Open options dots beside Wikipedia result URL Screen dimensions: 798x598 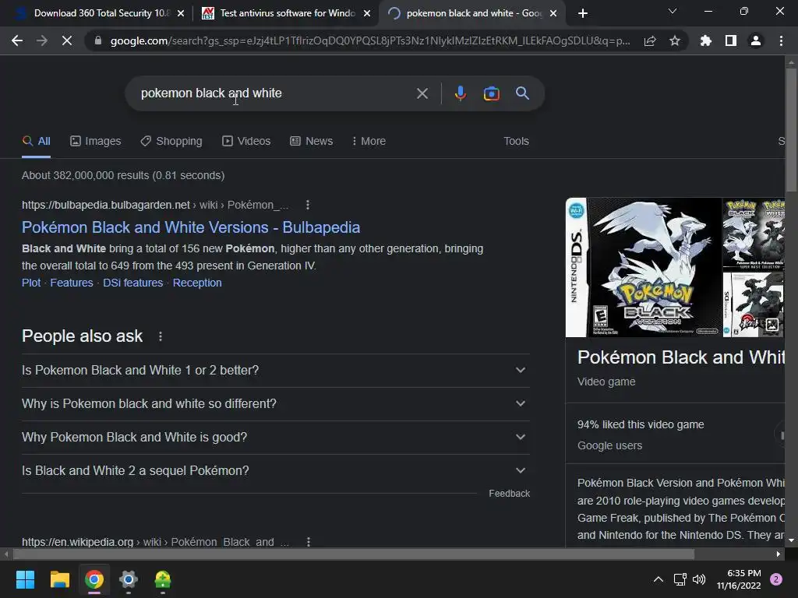click(309, 542)
